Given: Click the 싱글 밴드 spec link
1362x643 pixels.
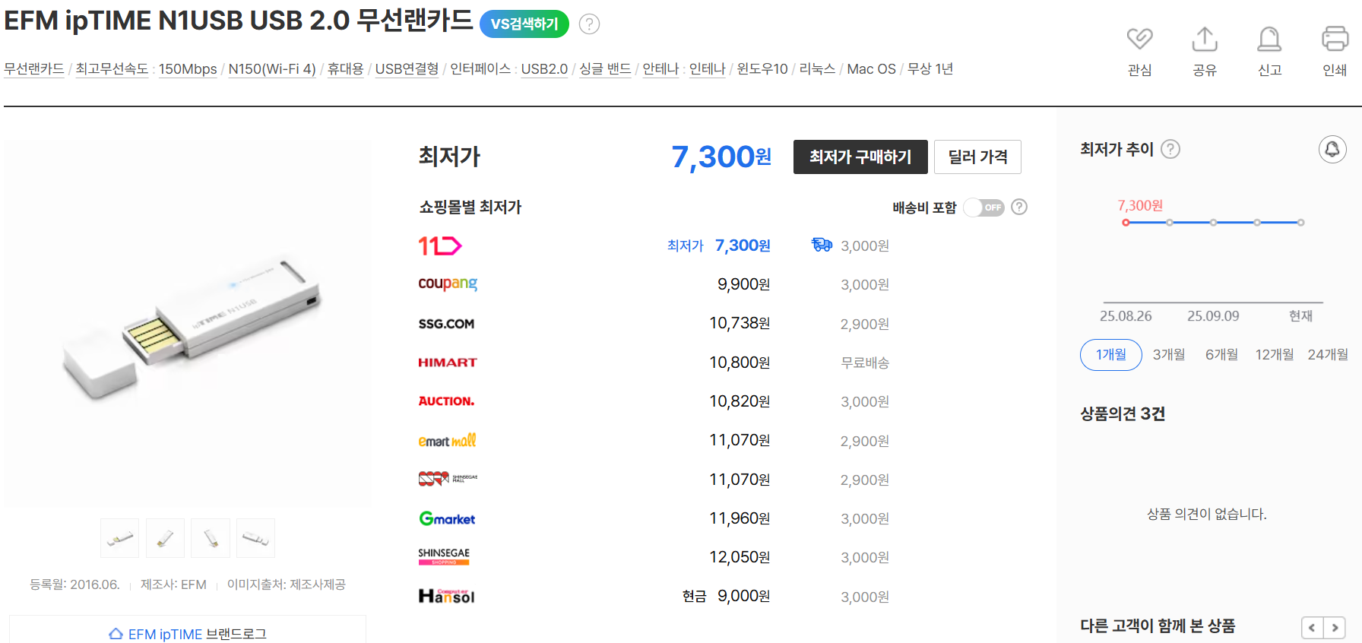Looking at the screenshot, I should tap(605, 69).
